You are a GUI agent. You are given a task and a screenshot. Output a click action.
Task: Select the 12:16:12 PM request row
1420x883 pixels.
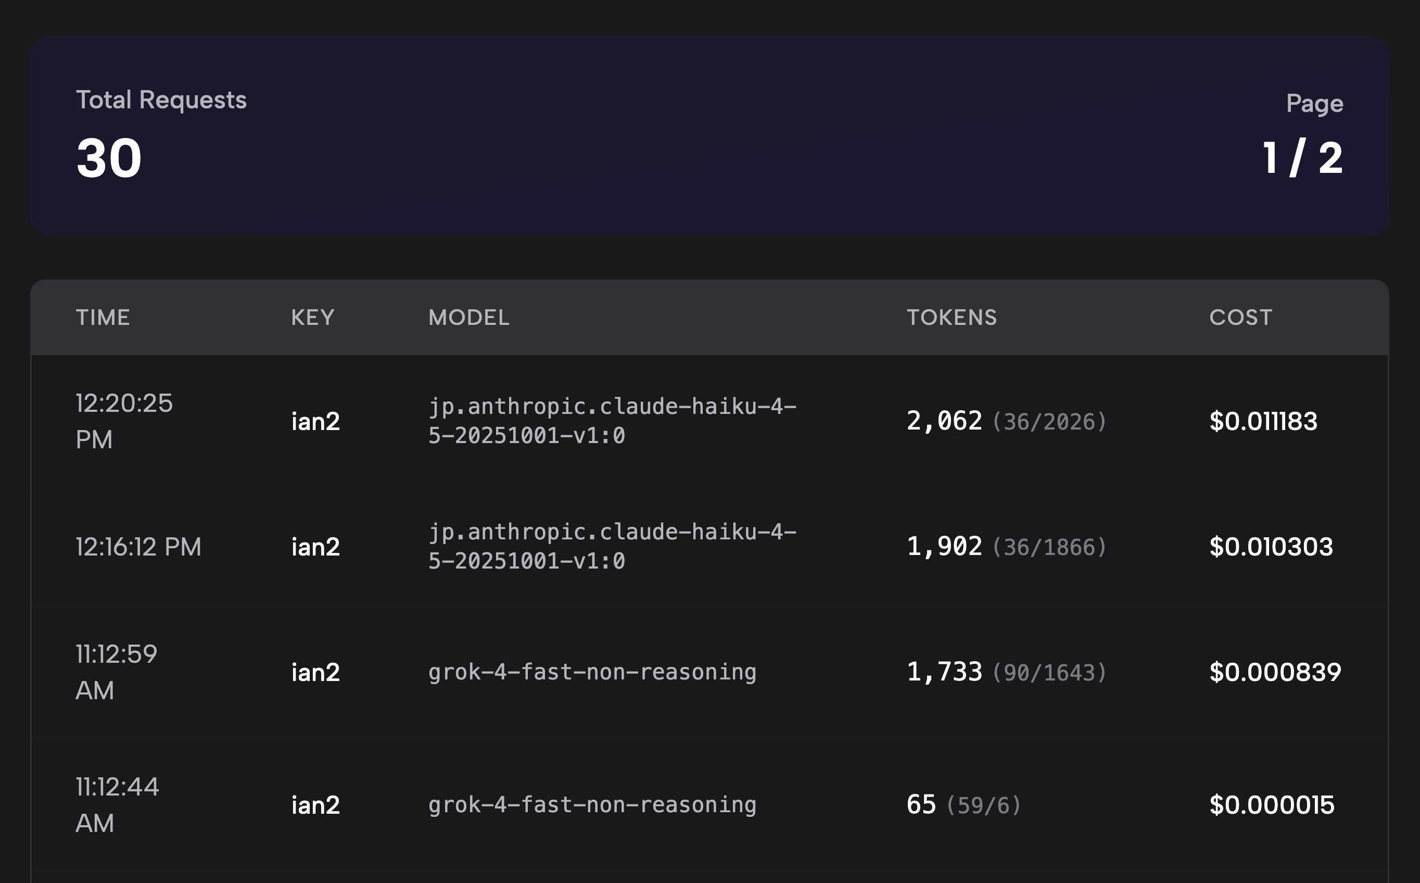pyautogui.click(x=710, y=547)
